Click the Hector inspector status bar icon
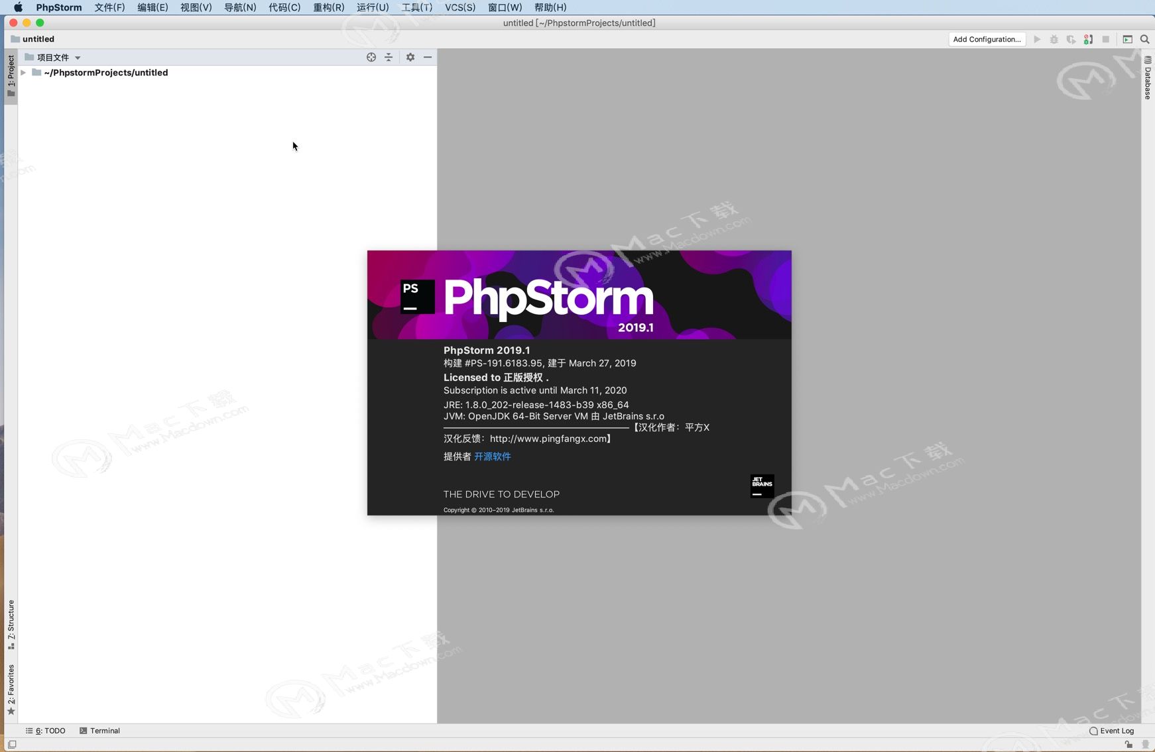The image size is (1155, 752). [1145, 745]
